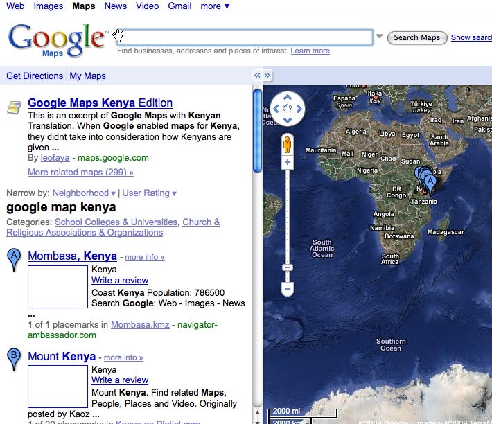Screen dimensions: 492x424
Task: Open the Show search options link
Action: (x=471, y=37)
